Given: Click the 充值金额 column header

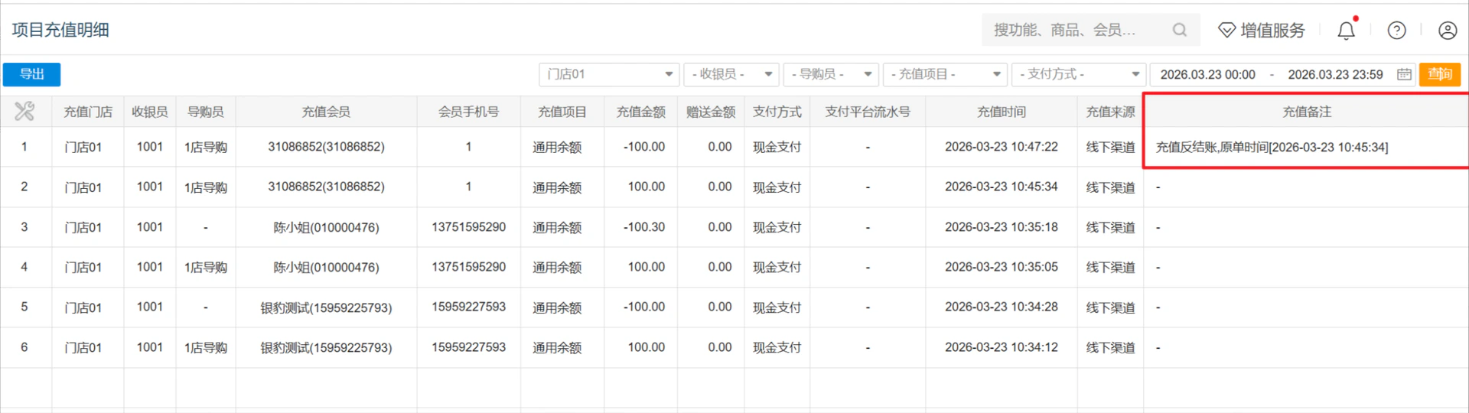Looking at the screenshot, I should (640, 112).
